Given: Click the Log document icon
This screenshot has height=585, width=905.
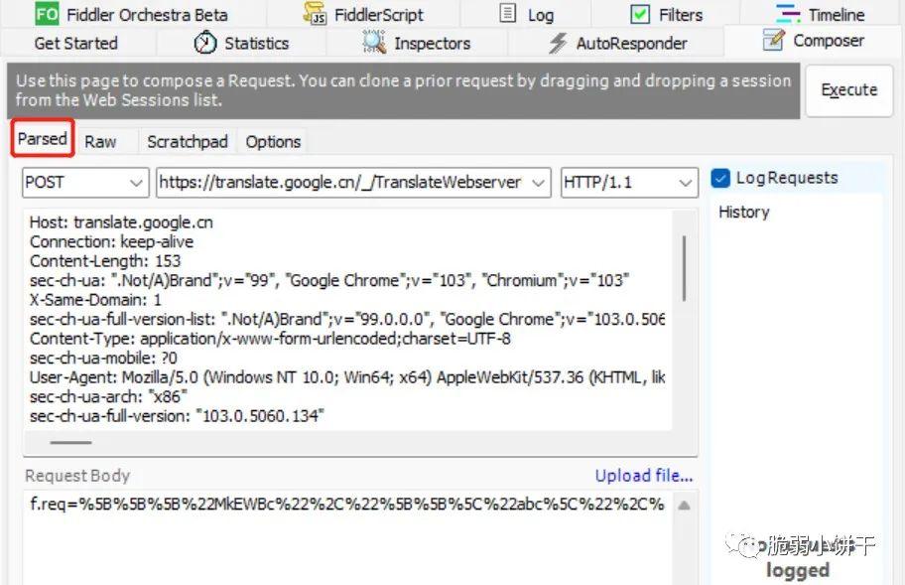Looking at the screenshot, I should 507,13.
